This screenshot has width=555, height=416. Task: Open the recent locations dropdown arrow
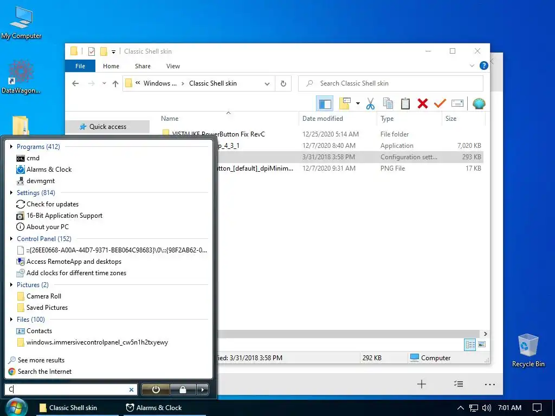(x=104, y=83)
